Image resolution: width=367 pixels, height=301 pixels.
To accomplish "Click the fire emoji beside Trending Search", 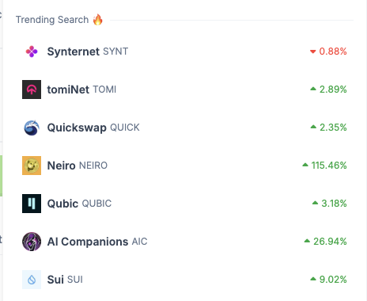I will pyautogui.click(x=98, y=20).
